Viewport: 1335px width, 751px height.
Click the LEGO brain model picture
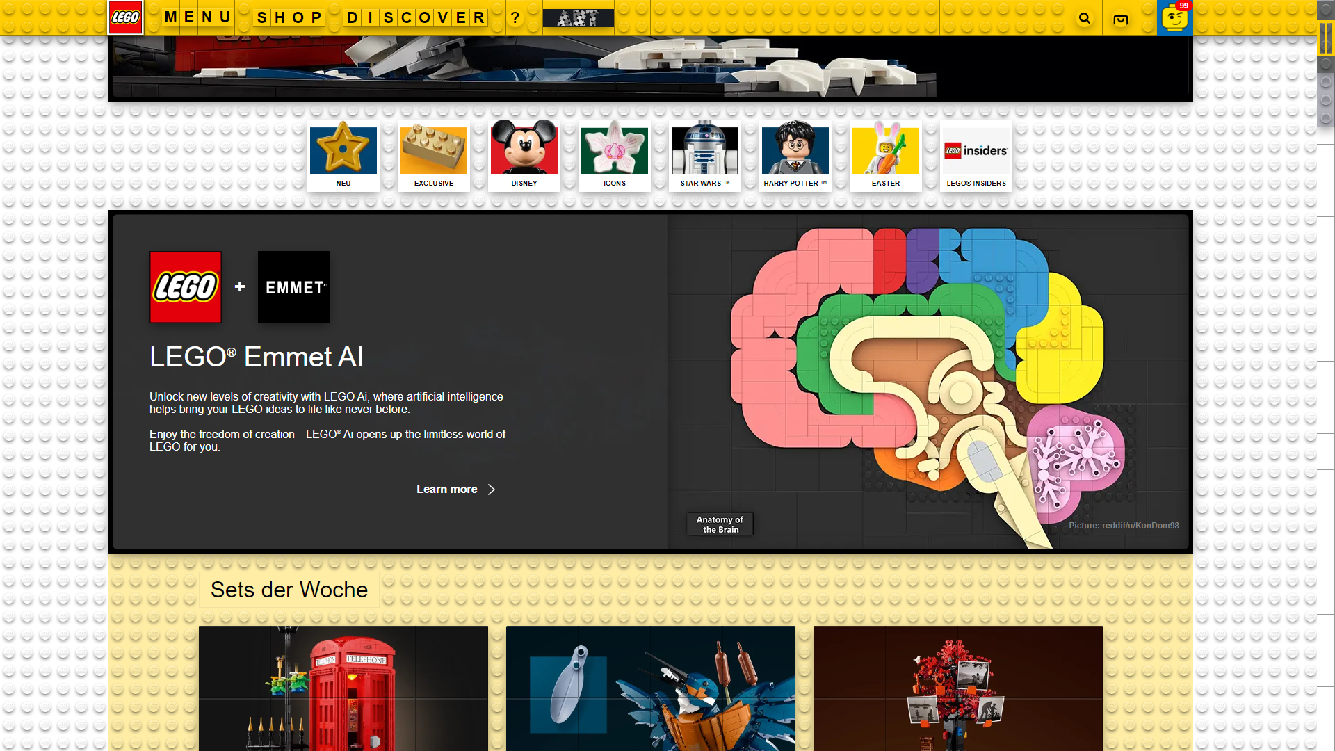tap(928, 381)
